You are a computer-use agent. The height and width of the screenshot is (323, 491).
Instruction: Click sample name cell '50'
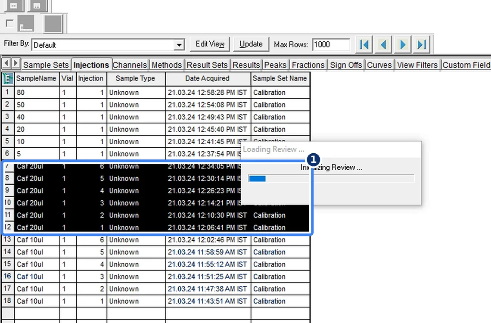[37, 105]
